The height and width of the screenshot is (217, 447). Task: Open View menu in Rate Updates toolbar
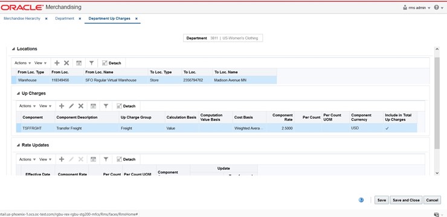45,159
